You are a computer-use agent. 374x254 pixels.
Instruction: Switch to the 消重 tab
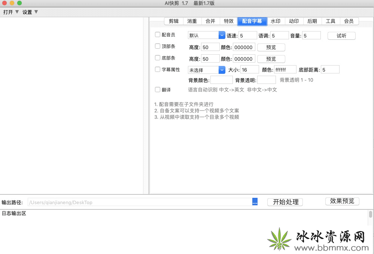[x=192, y=21]
